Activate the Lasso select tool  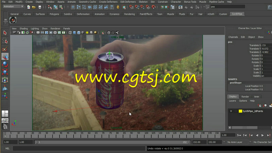click(5, 41)
